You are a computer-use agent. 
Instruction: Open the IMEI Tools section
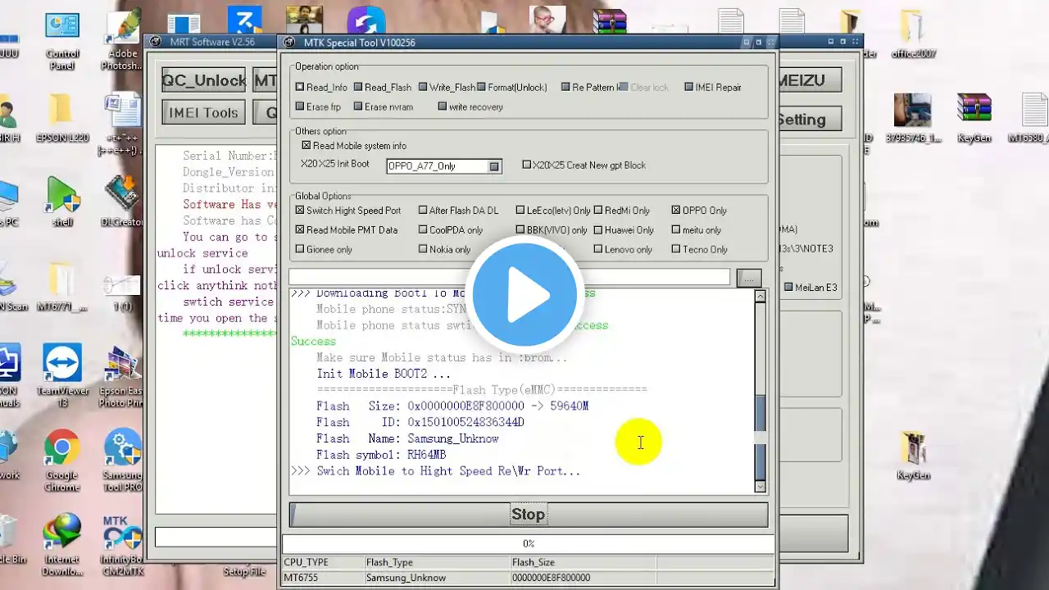click(x=203, y=113)
